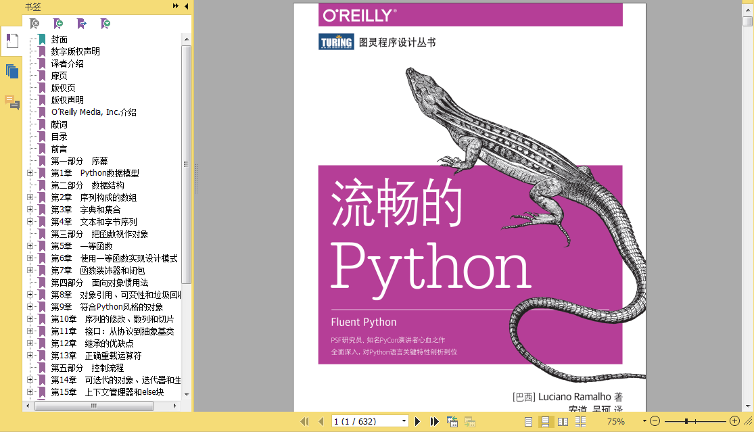Jump to the last page
This screenshot has width=754, height=432.
point(434,421)
